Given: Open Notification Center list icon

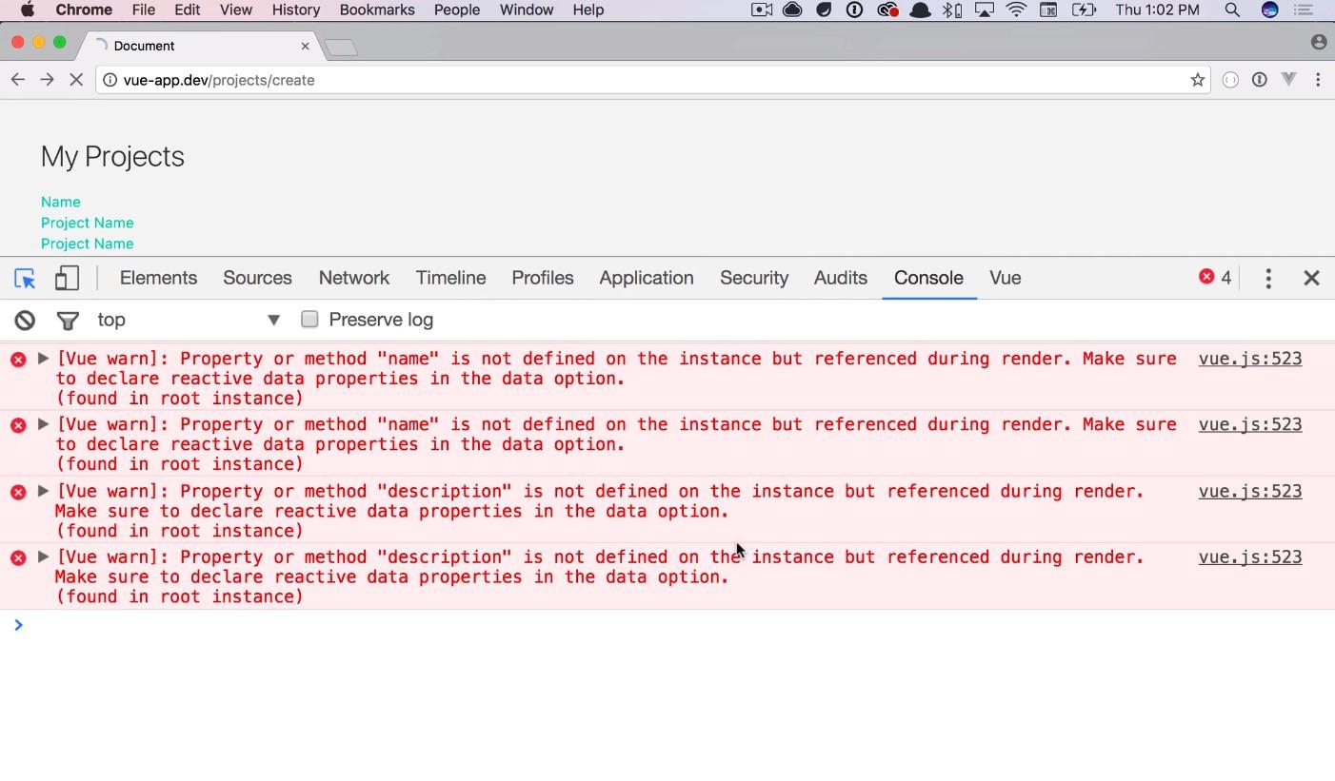Looking at the screenshot, I should point(1303,10).
